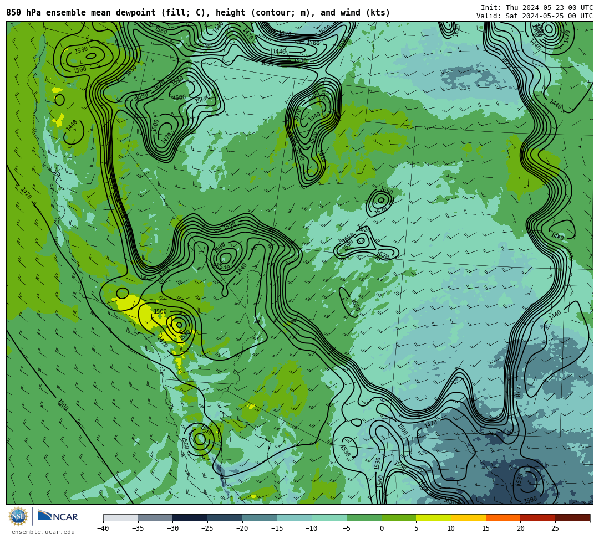
Task: Click the colorbar tick label '25'
Action: pyautogui.click(x=555, y=528)
